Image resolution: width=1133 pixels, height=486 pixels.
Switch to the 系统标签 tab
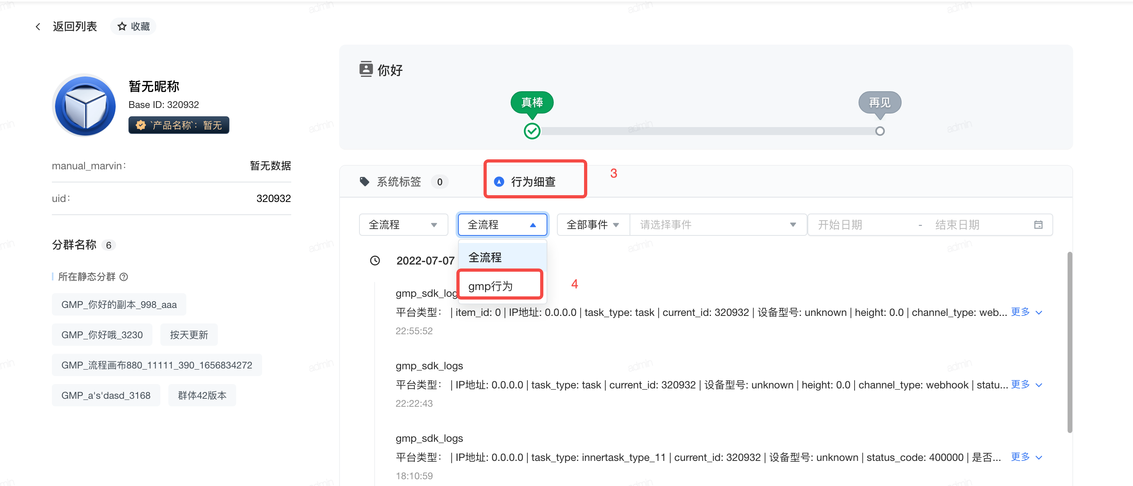click(399, 182)
